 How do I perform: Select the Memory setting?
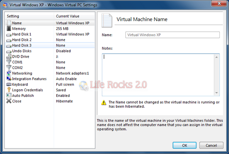tap(50, 28)
